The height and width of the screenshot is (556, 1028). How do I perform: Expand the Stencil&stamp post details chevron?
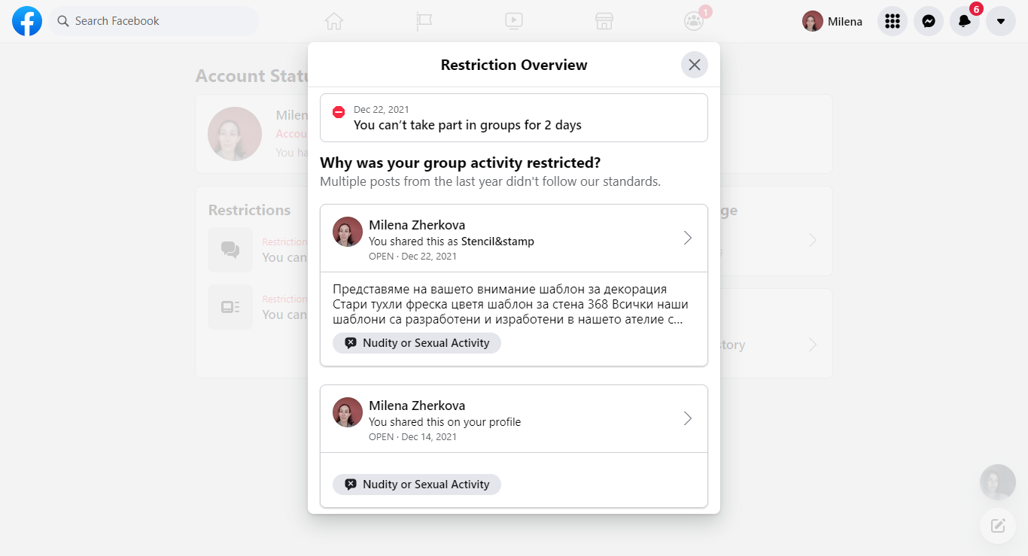[687, 238]
